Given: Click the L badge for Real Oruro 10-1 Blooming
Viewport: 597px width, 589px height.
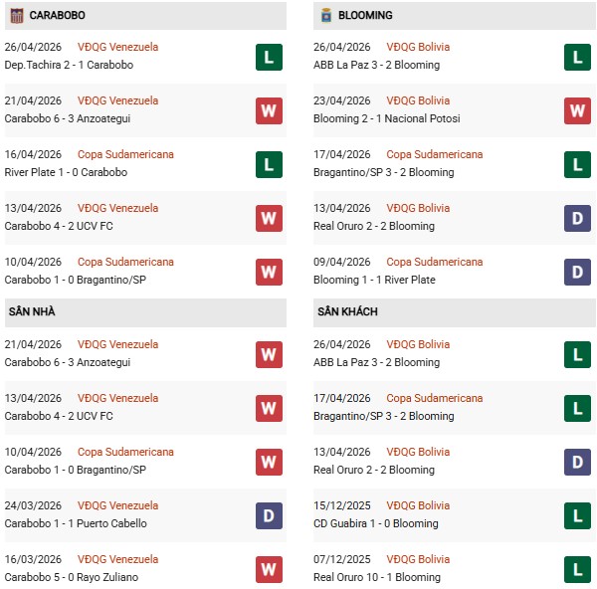Looking at the screenshot, I should tap(577, 569).
